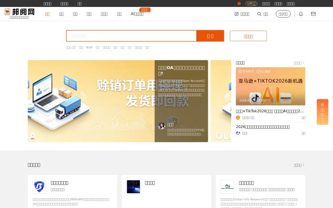This screenshot has height=208, width=333.
Task: Click the blue shield B company logo
Action: click(39, 187)
